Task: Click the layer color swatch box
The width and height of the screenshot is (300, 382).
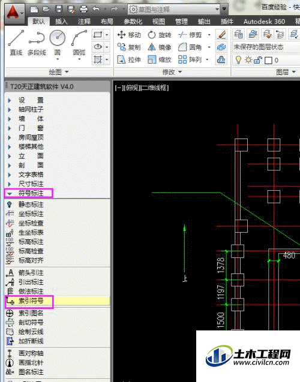Action: point(268,61)
